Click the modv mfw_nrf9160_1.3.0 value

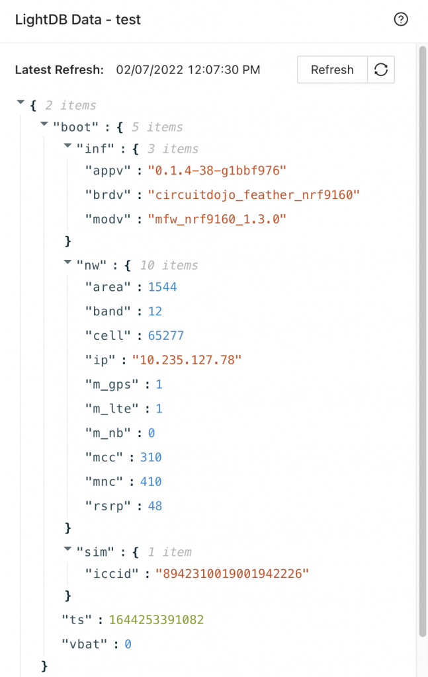point(217,219)
